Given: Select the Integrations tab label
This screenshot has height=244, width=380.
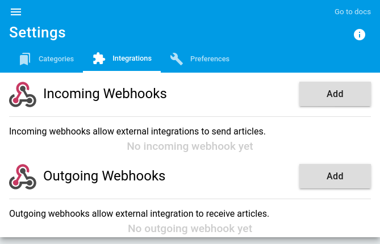Looking at the screenshot, I should point(132,58).
